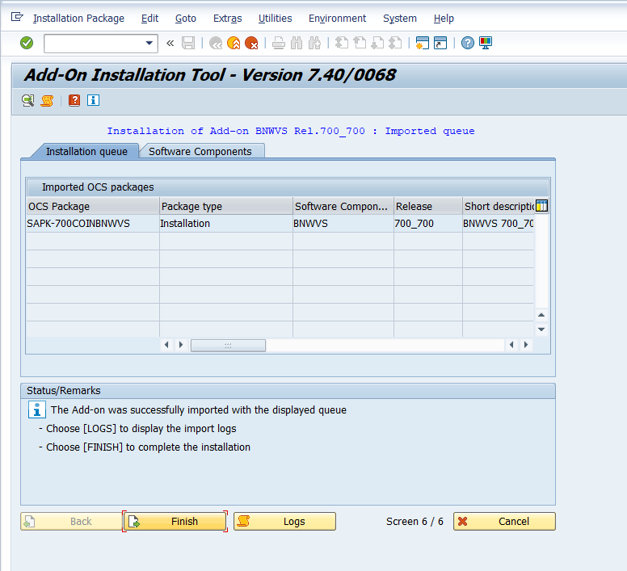Screen dimensions: 627x571
Task: Click the Customize Local Layout monitor icon
Action: pos(485,43)
